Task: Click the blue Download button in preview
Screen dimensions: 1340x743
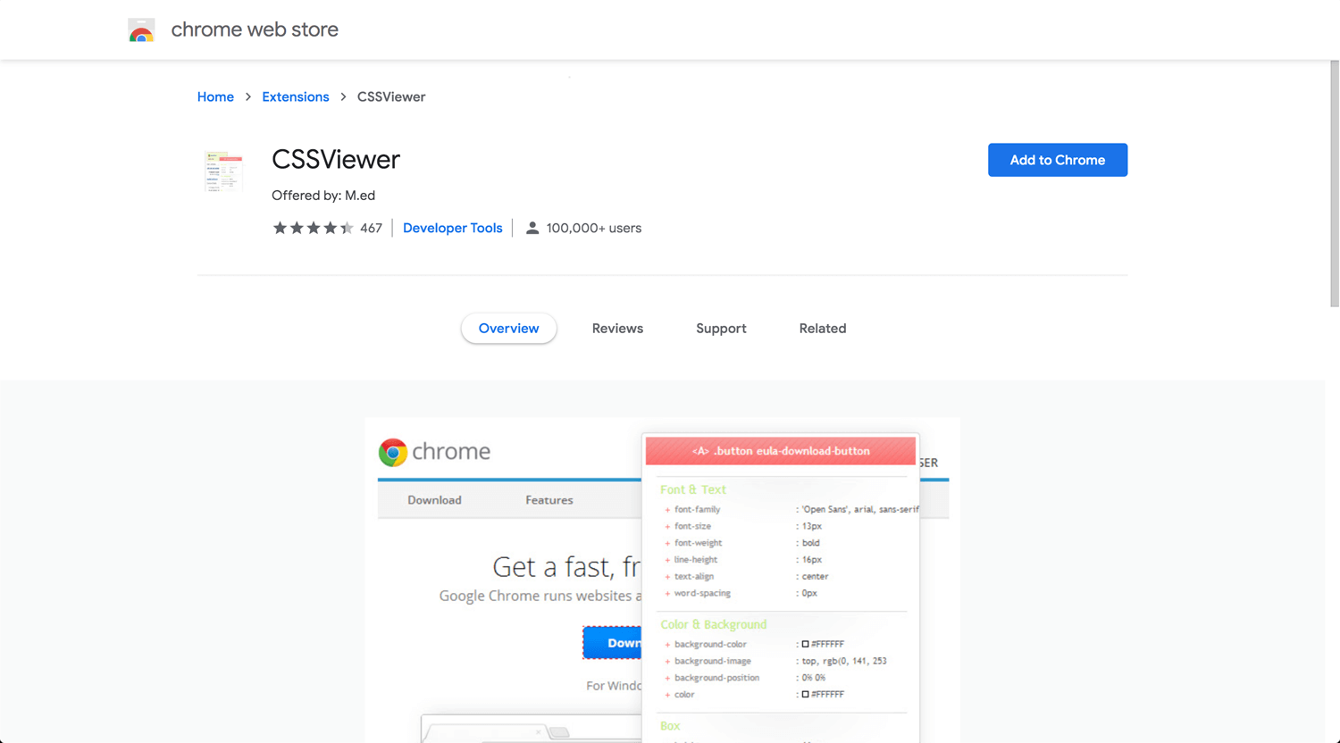Action: (x=612, y=643)
